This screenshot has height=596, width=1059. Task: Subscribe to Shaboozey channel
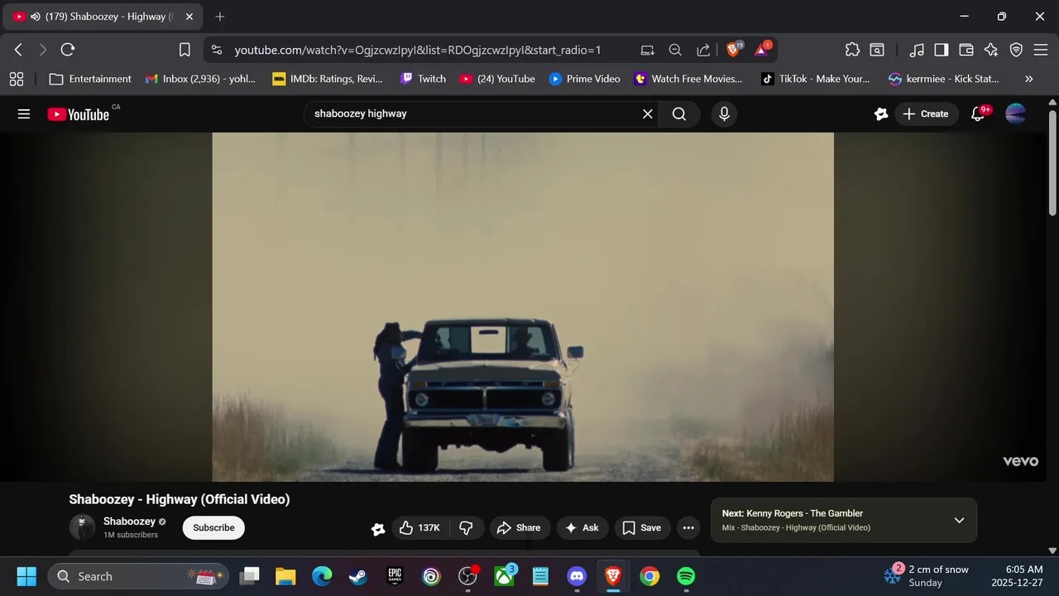pyautogui.click(x=213, y=528)
